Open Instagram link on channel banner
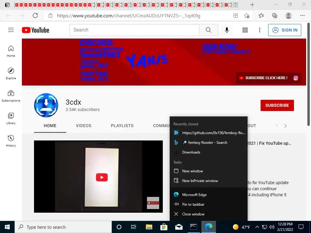This screenshot has height=233, width=311. [x=296, y=78]
